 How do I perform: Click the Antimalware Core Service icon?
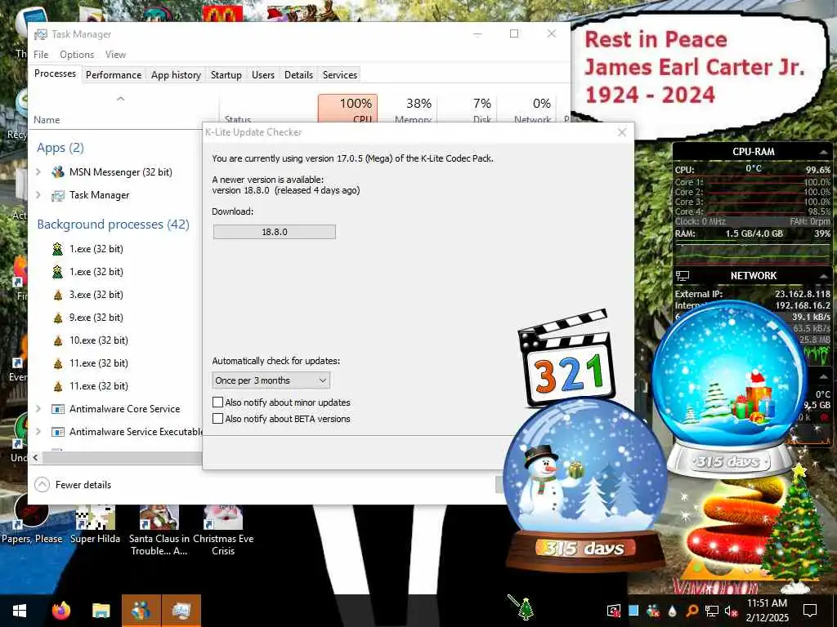(58, 409)
